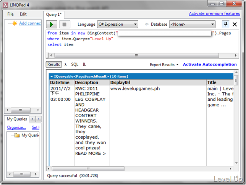Click Activate Autocompletion link

pos(210,64)
